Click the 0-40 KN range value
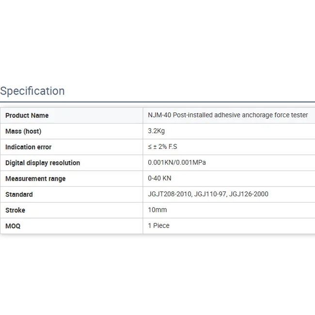The width and height of the screenshot is (315, 315). 159,178
